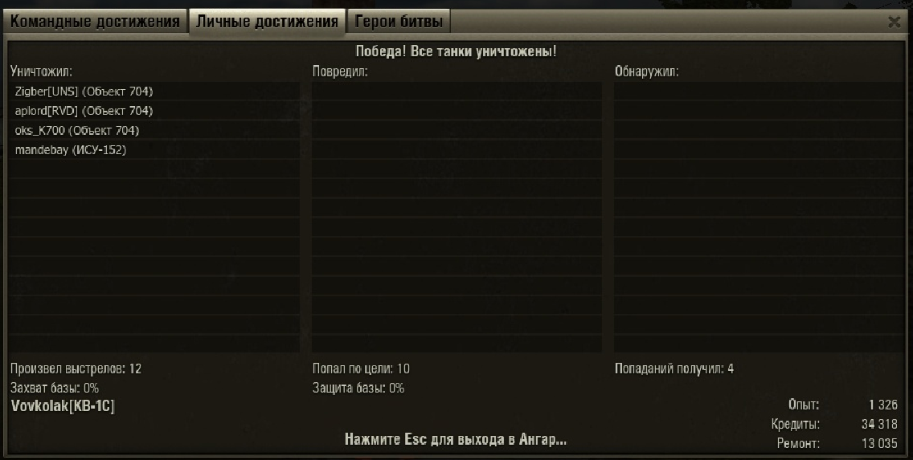Select oks_K700 Объект 704 entry
The width and height of the screenshot is (913, 460).
click(x=154, y=130)
